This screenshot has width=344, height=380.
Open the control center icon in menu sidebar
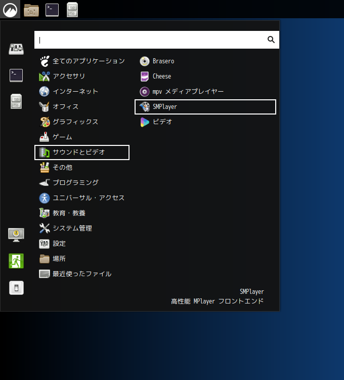pyautogui.click(x=16, y=49)
